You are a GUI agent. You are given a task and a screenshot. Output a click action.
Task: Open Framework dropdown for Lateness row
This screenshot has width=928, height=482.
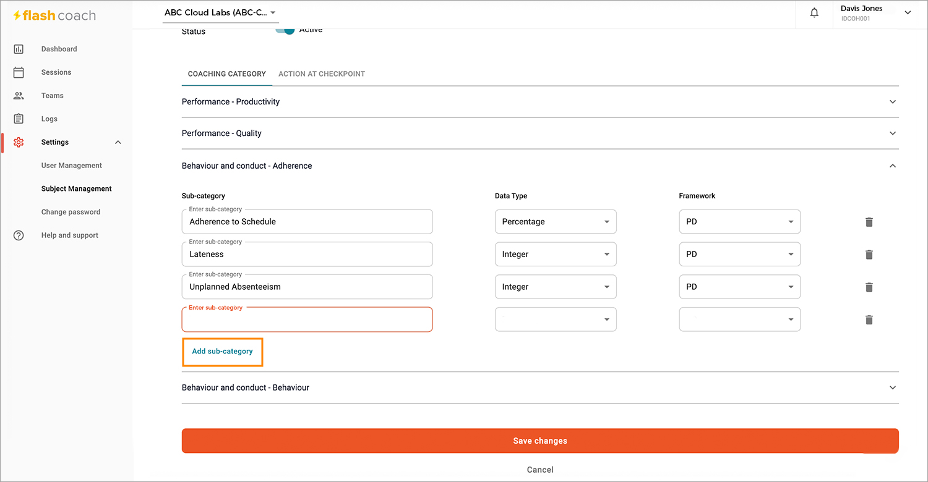(x=740, y=255)
